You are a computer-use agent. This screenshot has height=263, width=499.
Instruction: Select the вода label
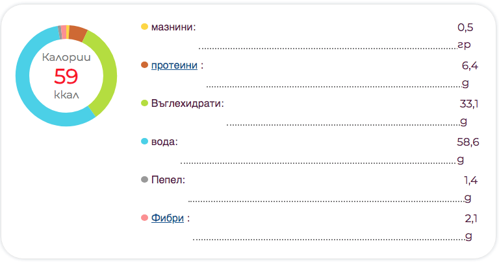click(164, 142)
